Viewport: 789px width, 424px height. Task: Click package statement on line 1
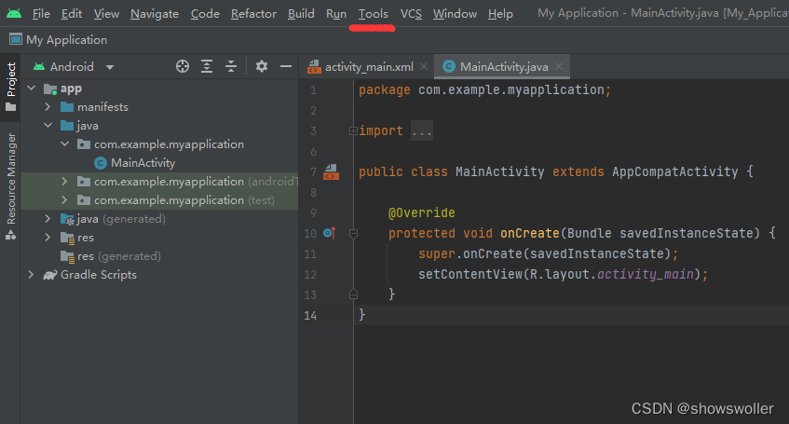coord(484,89)
